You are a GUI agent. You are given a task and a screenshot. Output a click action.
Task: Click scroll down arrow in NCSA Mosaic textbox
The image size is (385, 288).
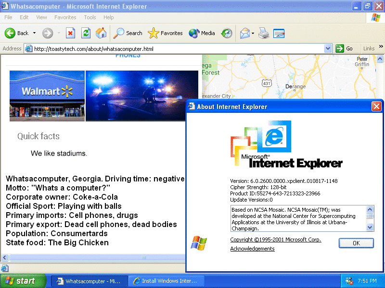click(x=370, y=228)
